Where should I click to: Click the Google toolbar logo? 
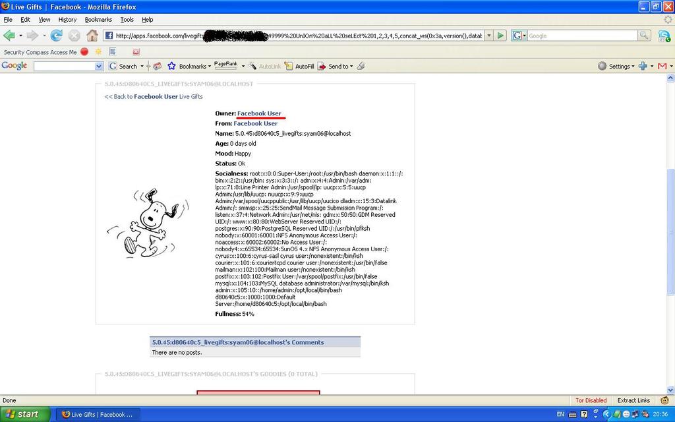pyautogui.click(x=15, y=65)
